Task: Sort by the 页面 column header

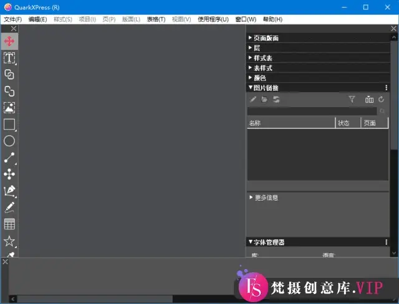Action: coord(375,123)
